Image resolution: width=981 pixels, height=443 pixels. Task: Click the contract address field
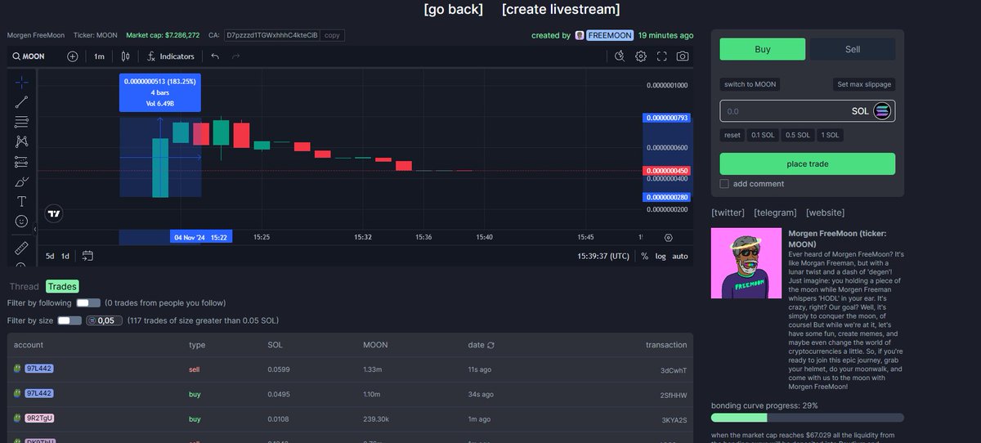271,35
